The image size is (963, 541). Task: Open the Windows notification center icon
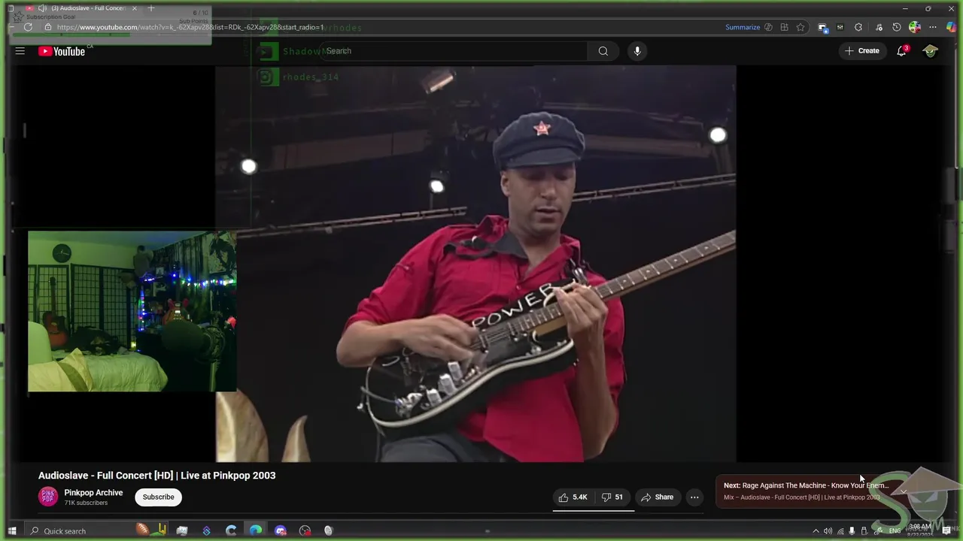click(x=946, y=530)
